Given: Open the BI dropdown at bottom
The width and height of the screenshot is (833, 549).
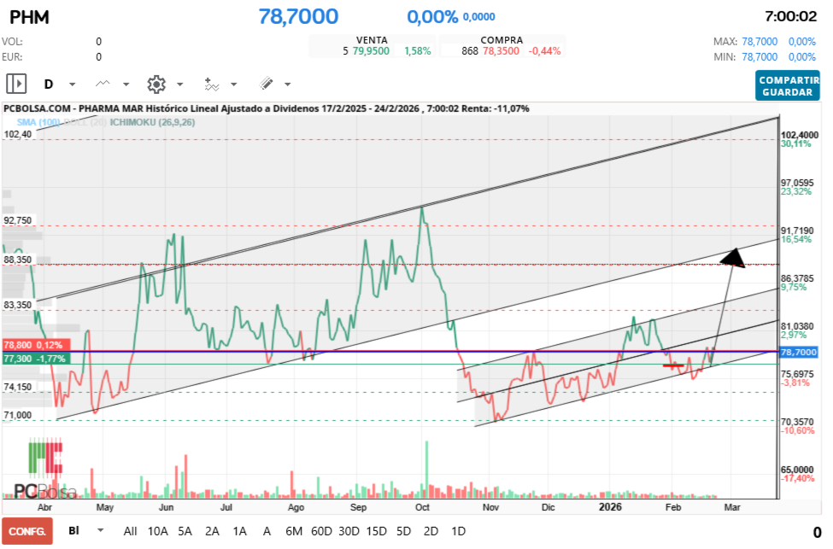Looking at the screenshot, I should pyautogui.click(x=101, y=530).
